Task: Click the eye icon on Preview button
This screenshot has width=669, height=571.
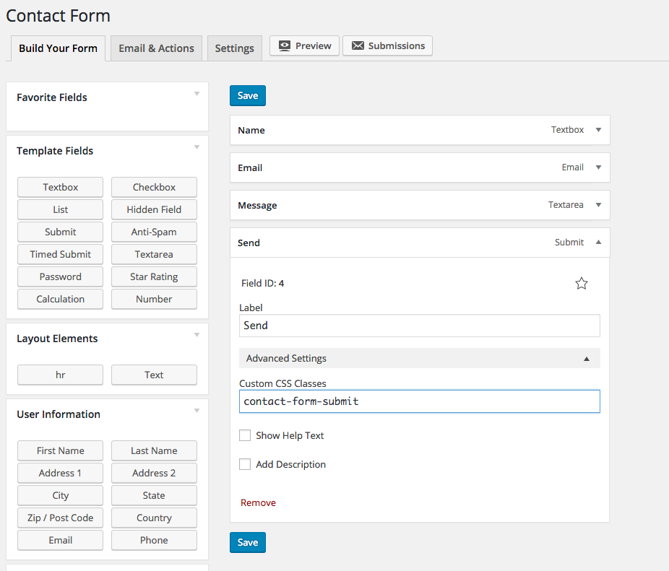Action: [x=285, y=45]
